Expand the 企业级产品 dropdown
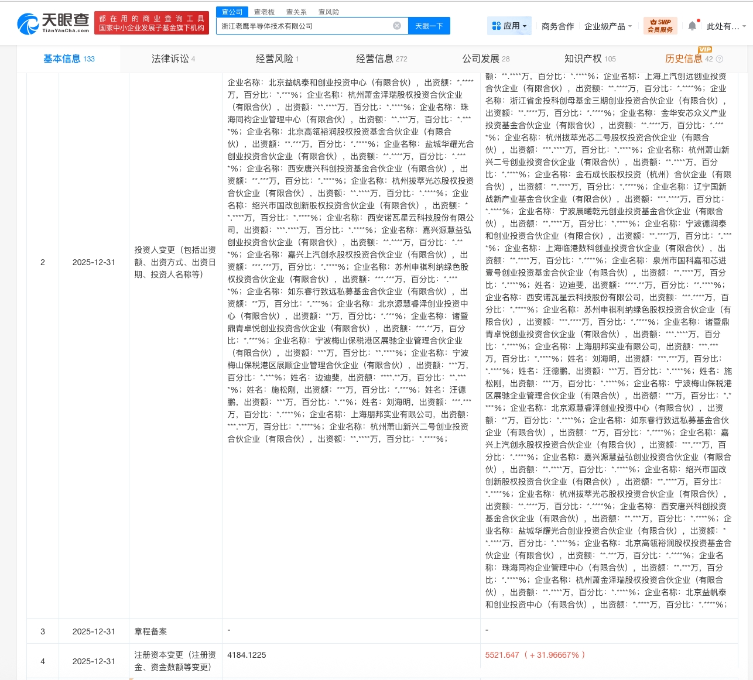This screenshot has height=680, width=753. (x=608, y=26)
